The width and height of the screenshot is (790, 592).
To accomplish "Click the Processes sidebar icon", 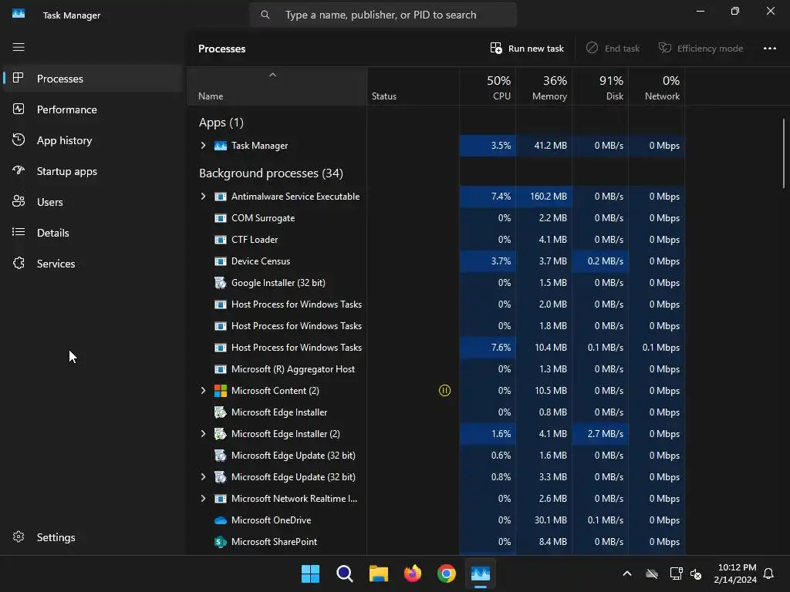I will click(19, 78).
